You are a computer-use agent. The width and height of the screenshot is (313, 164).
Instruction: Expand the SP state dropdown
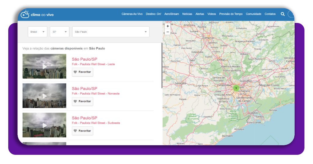[x=59, y=32]
